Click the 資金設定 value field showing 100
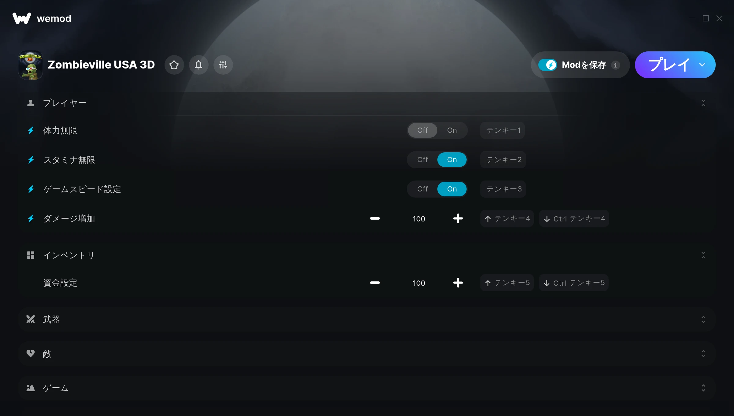 (419, 283)
